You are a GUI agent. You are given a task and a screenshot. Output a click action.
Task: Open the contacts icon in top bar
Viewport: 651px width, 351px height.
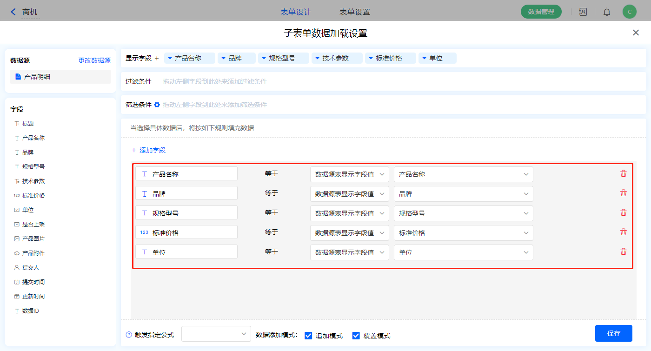583,12
